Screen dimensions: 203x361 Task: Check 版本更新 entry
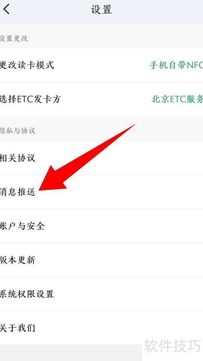[101, 260]
